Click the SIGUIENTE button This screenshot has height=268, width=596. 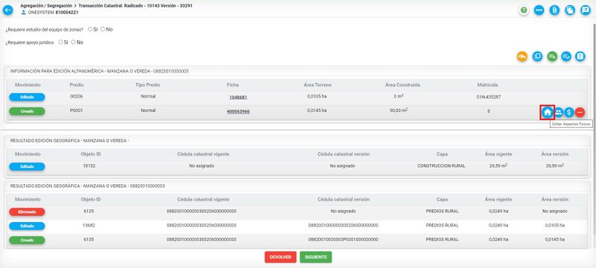tap(315, 257)
